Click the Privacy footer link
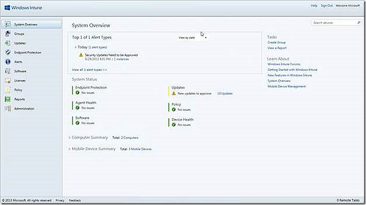The width and height of the screenshot is (366, 205). coord(60,200)
